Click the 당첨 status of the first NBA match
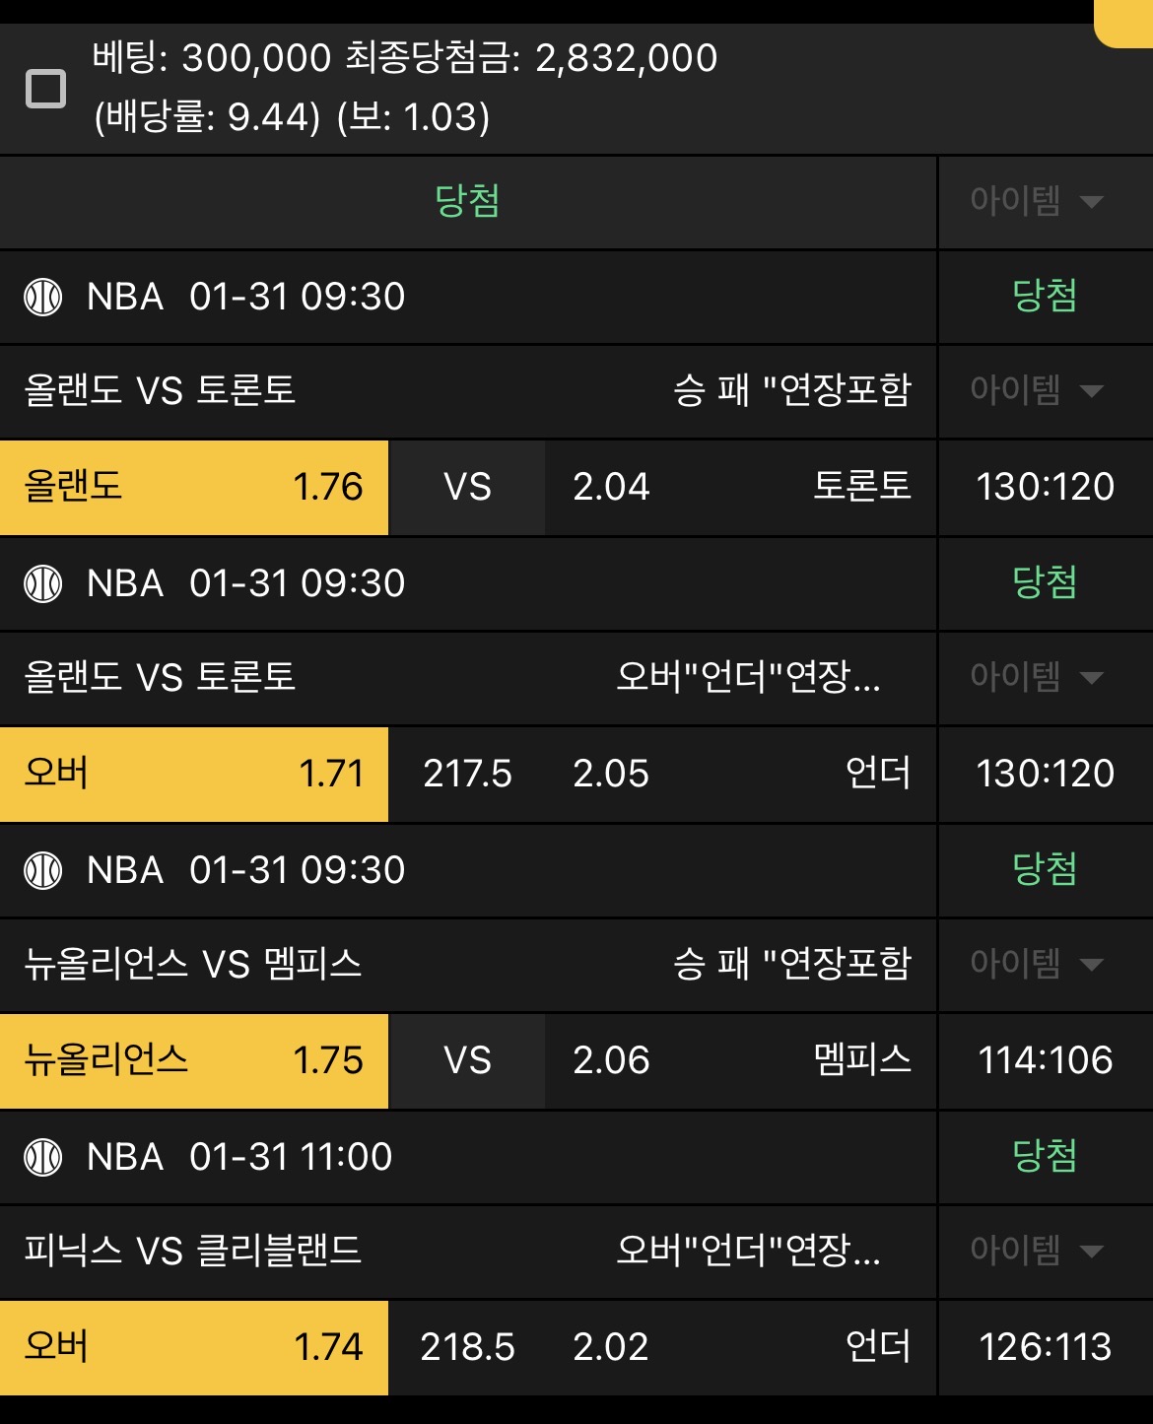Image resolution: width=1153 pixels, height=1424 pixels. point(1044,298)
